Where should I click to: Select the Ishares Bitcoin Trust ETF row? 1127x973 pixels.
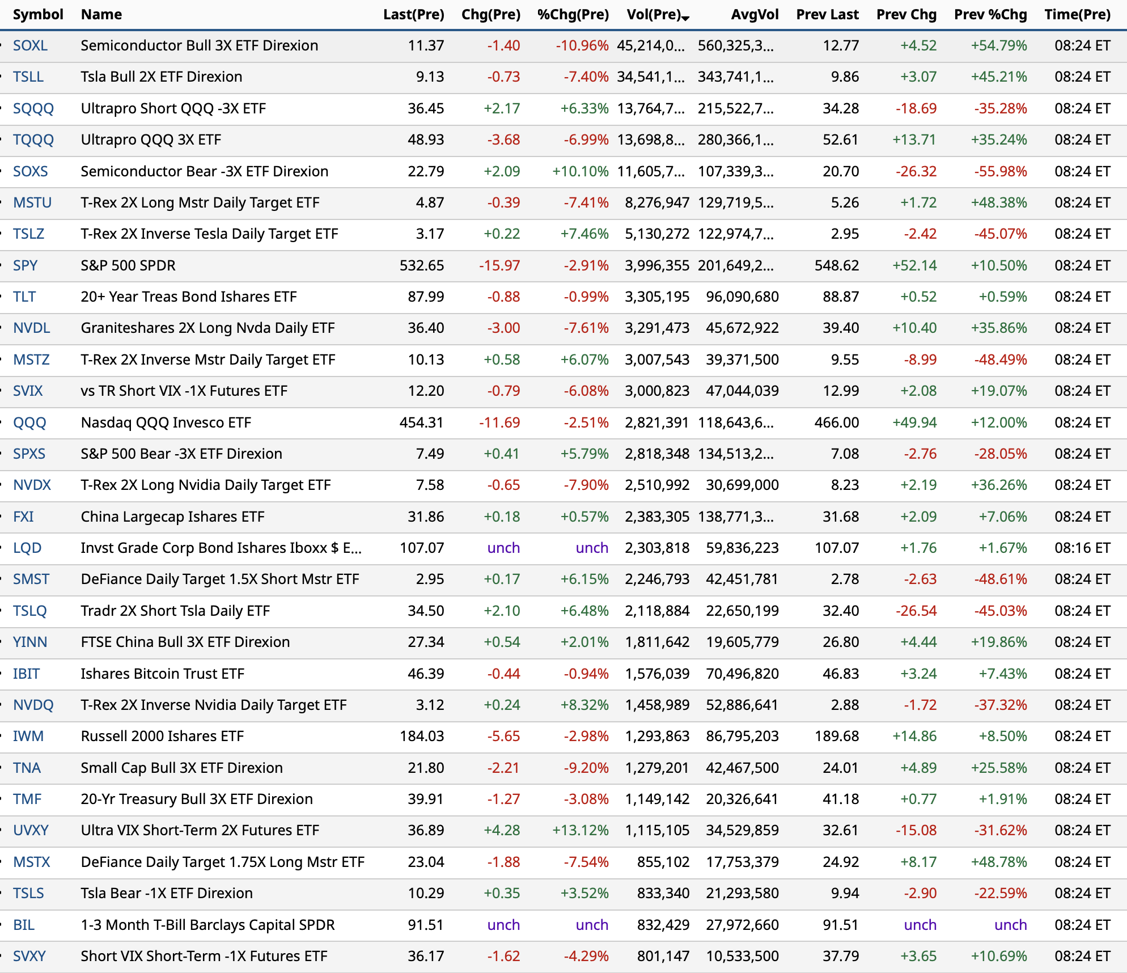tap(162, 674)
